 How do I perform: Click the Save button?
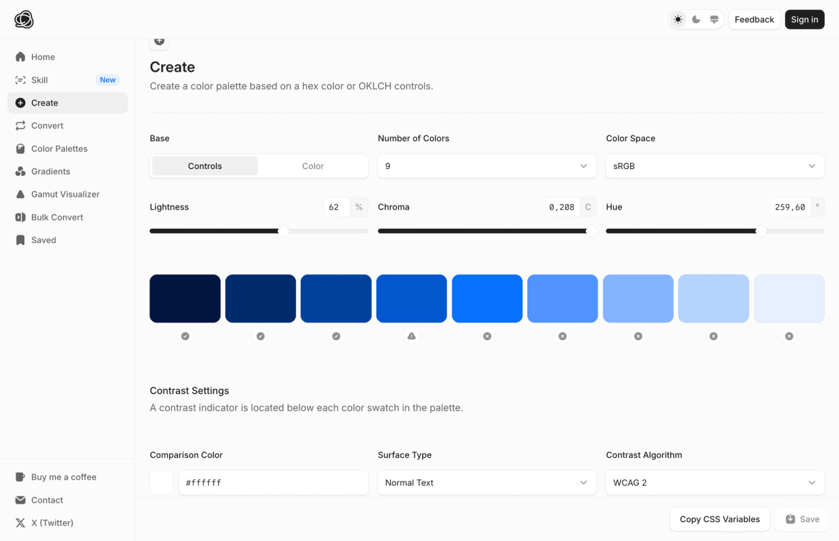coord(802,519)
